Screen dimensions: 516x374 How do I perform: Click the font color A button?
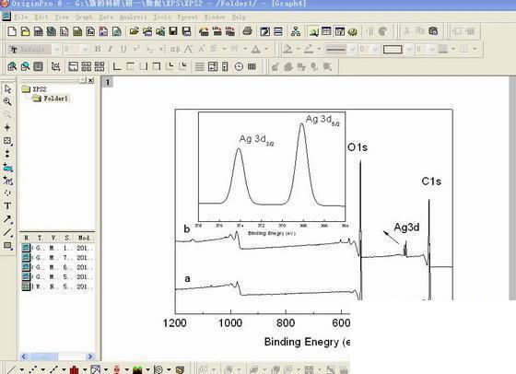tap(256, 50)
